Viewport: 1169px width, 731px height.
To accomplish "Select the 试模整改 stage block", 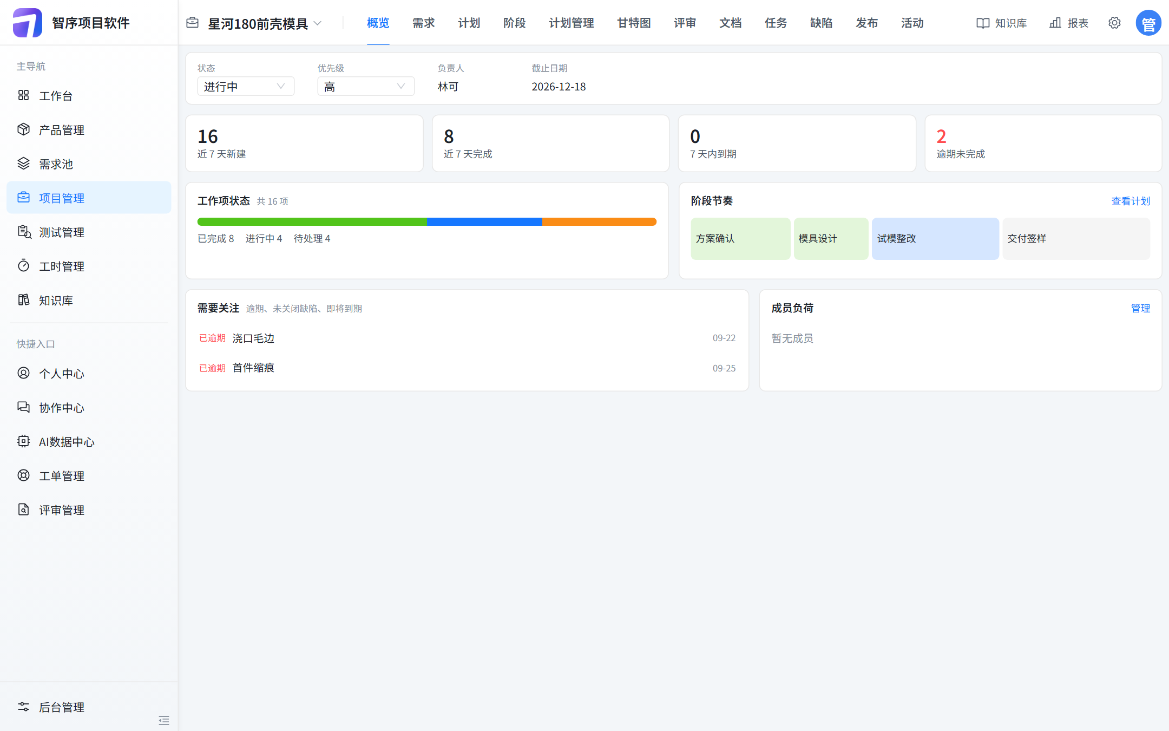I will point(935,239).
